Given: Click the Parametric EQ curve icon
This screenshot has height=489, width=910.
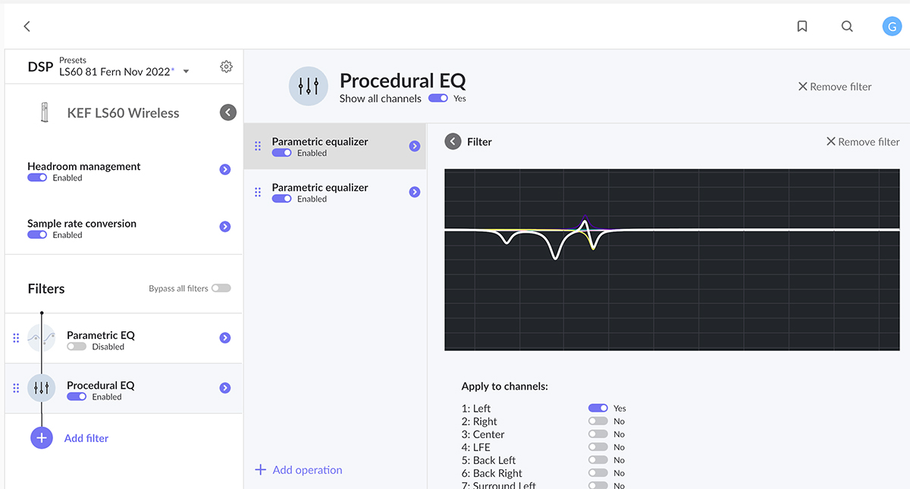Looking at the screenshot, I should click(x=42, y=338).
